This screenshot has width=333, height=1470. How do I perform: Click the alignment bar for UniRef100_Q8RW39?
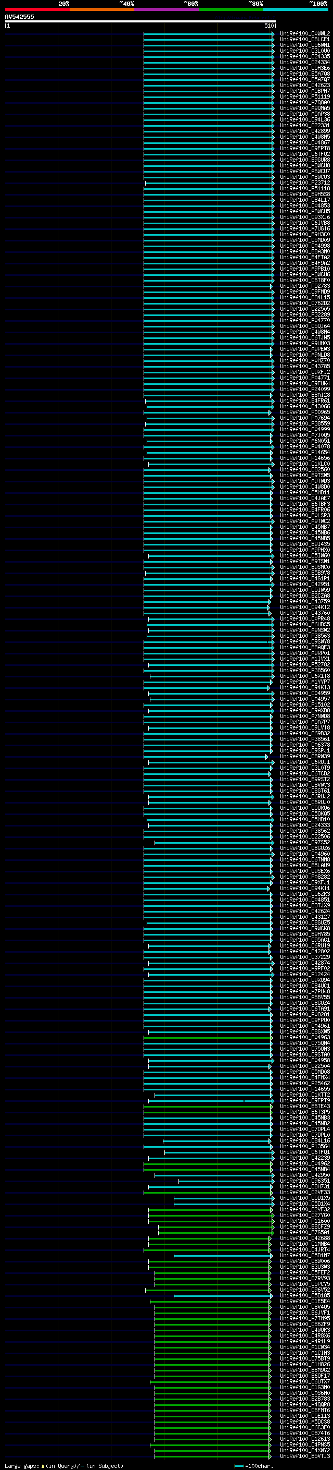[x=206, y=757]
